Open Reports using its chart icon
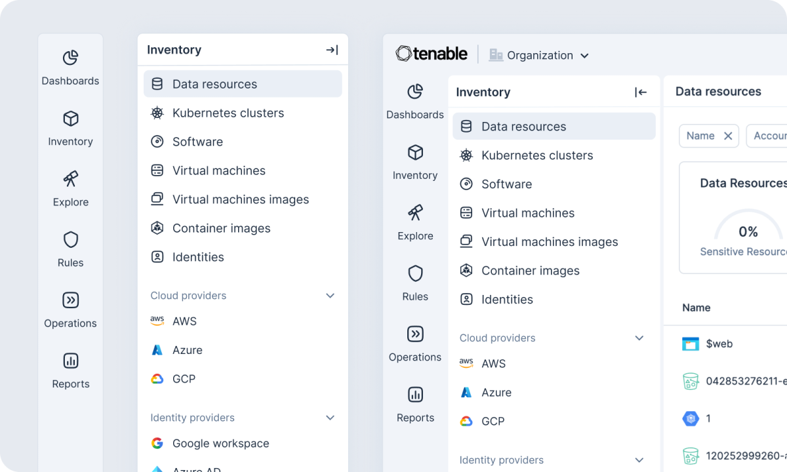Image resolution: width=787 pixels, height=472 pixels. 415,394
